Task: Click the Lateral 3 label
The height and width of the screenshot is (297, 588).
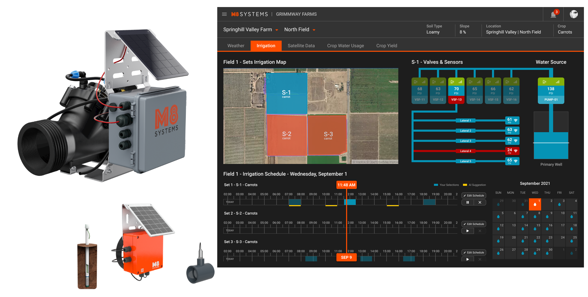Action: 465,141
